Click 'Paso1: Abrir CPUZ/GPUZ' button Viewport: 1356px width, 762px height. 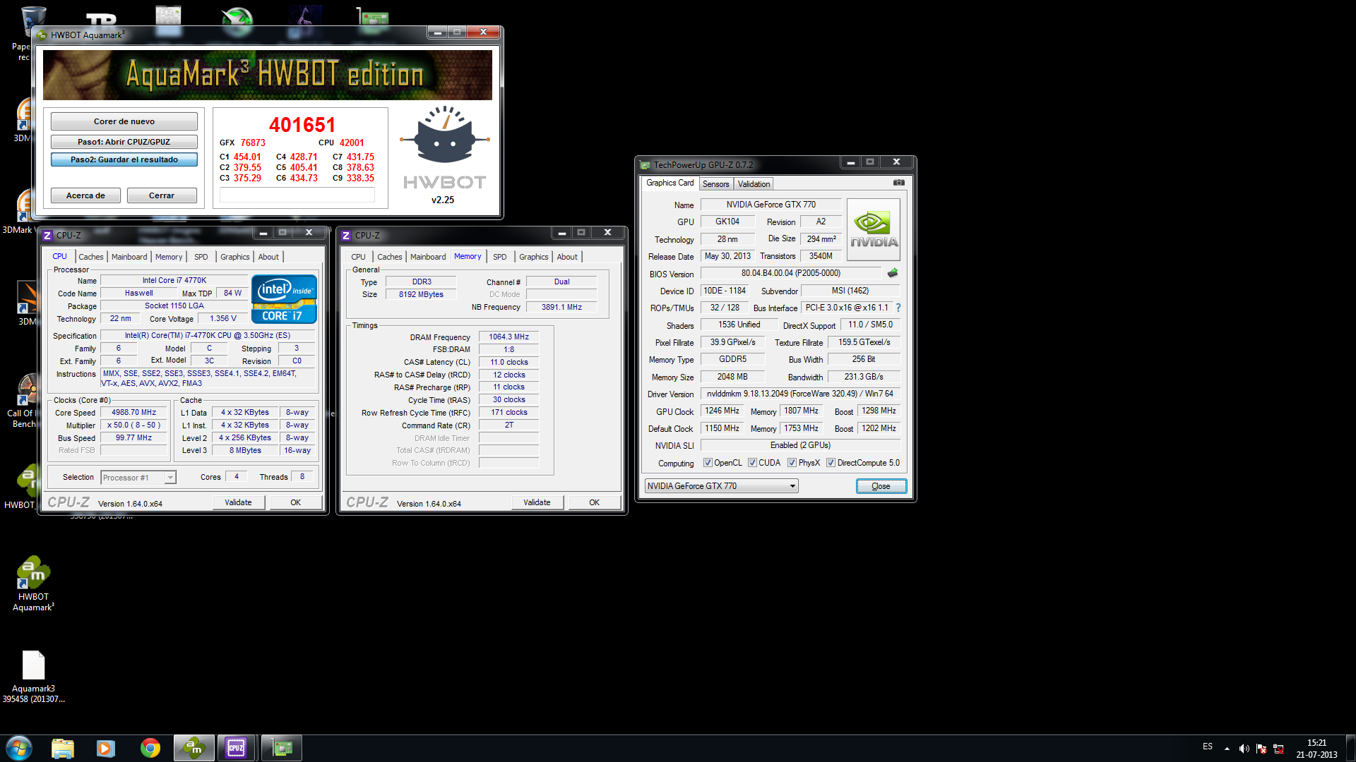(124, 142)
